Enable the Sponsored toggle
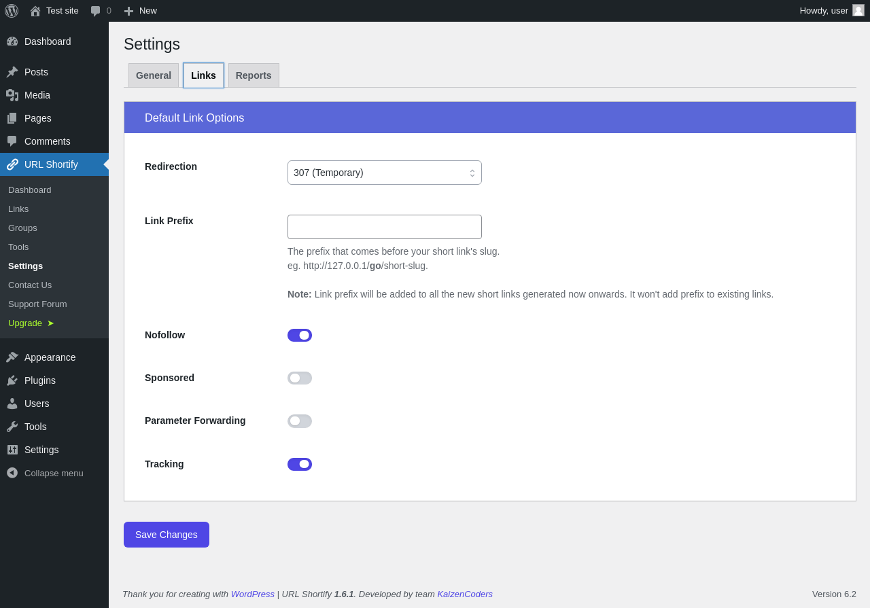 (300, 378)
